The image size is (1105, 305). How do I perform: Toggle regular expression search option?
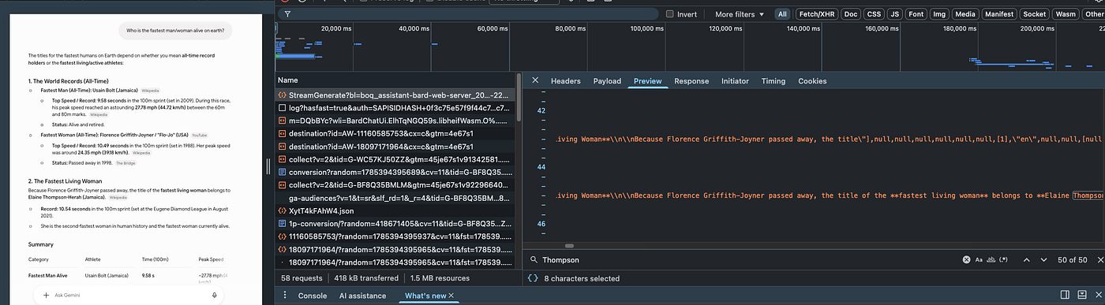(1003, 259)
